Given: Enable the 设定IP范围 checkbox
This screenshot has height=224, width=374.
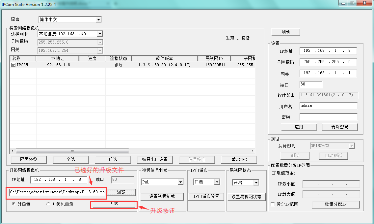Looking at the screenshot, I should tap(273, 205).
